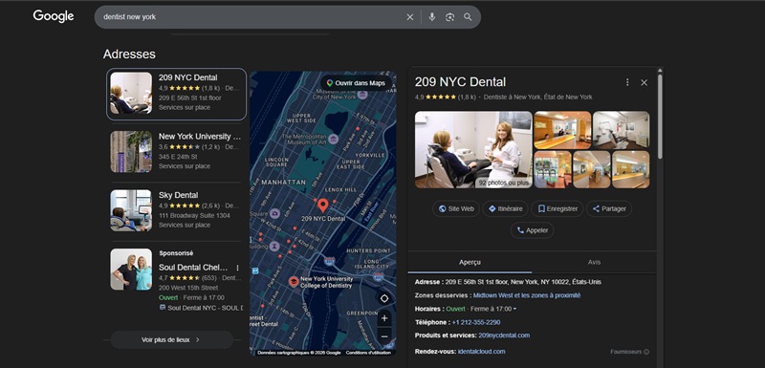Open Google Lens image search icon

(449, 17)
